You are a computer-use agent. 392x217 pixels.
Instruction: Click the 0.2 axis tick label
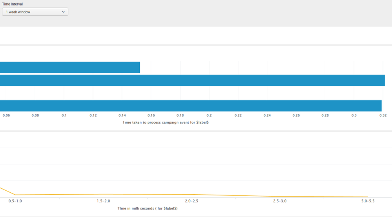click(209, 115)
